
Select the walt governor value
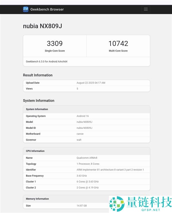point(79,140)
